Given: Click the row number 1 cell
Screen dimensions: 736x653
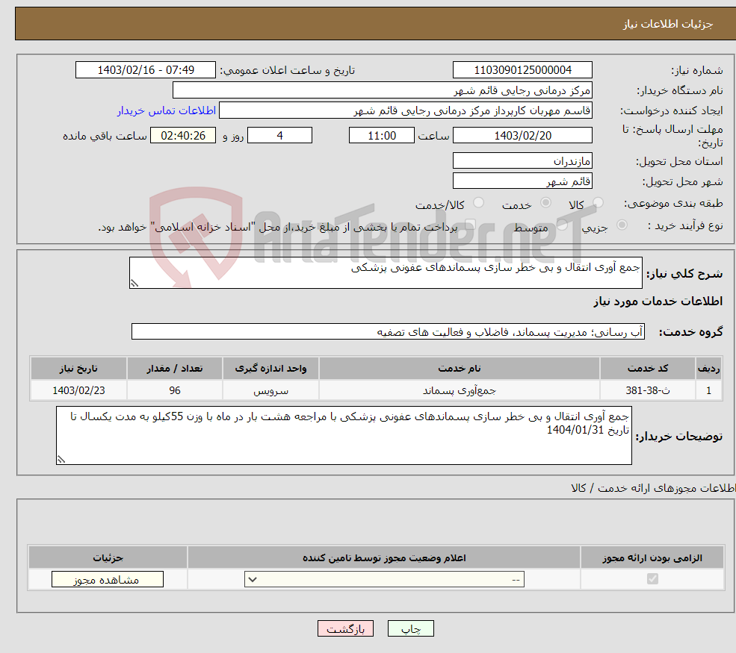Looking at the screenshot, I should (708, 390).
